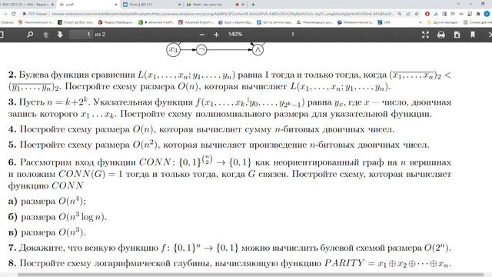Screen dimensions: 492x277
Task: Open the Chrome profile avatar
Action: click(487, 14)
